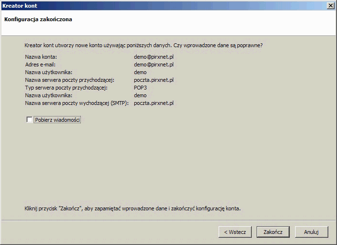Viewport: 337px width, 245px height.
Task: Select the e-mail address value demo@pirxnet.pl
Action: pos(154,64)
